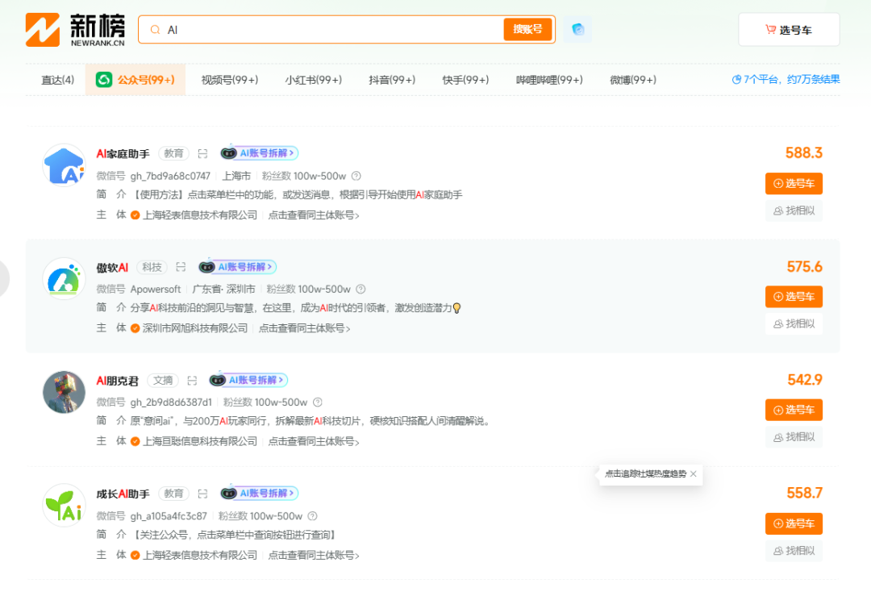Open the AI朋克君 account title
871x592 pixels.
117,381
